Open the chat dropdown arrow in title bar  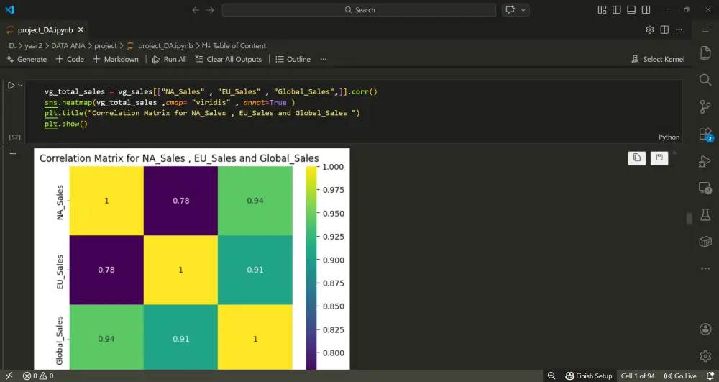(x=523, y=10)
